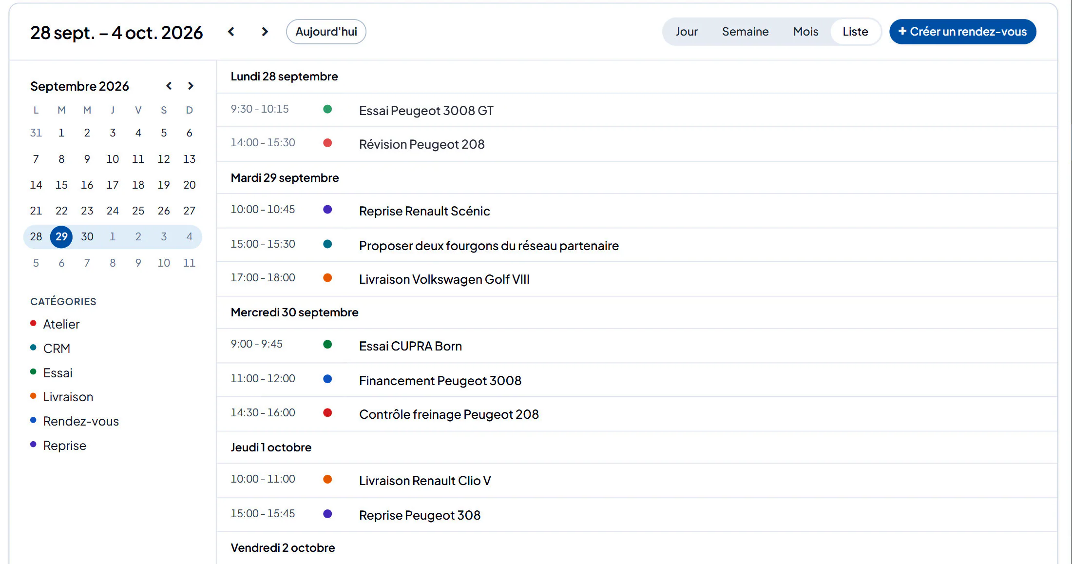Pick September 30 in mini calendar

[87, 237]
